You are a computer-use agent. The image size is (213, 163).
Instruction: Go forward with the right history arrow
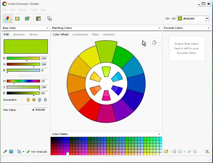(x=174, y=19)
